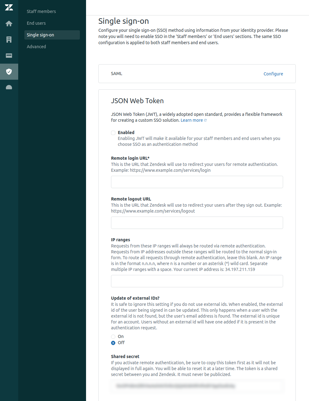Open the Account building icon
Image resolution: width=309 pixels, height=401 pixels.
9,40
